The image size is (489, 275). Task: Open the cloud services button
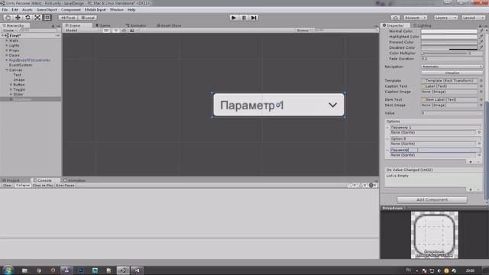click(x=396, y=18)
